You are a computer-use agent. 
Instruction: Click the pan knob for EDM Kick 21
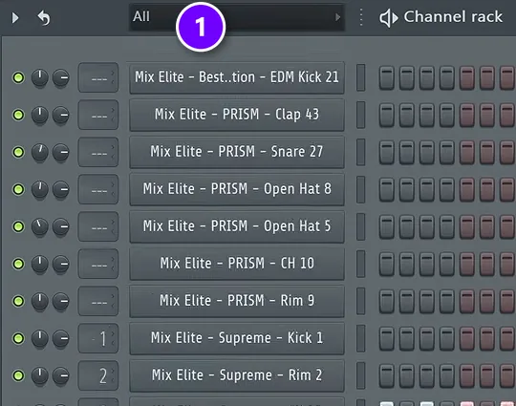point(40,78)
